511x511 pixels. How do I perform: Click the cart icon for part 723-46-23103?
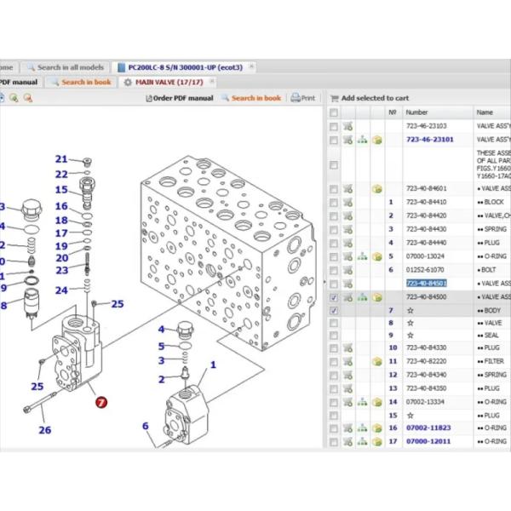(x=347, y=125)
